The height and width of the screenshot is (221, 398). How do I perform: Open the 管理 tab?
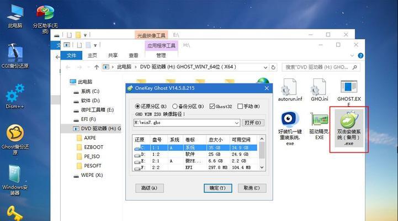point(161,55)
